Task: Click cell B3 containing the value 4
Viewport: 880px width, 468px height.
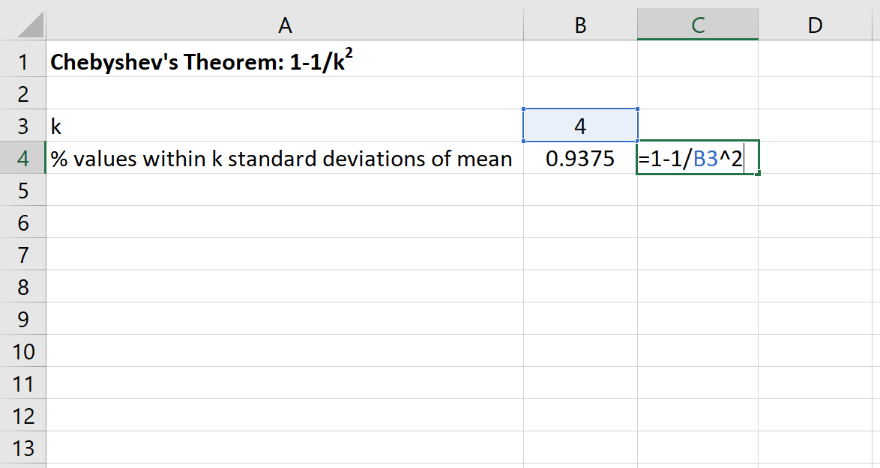Action: [579, 126]
